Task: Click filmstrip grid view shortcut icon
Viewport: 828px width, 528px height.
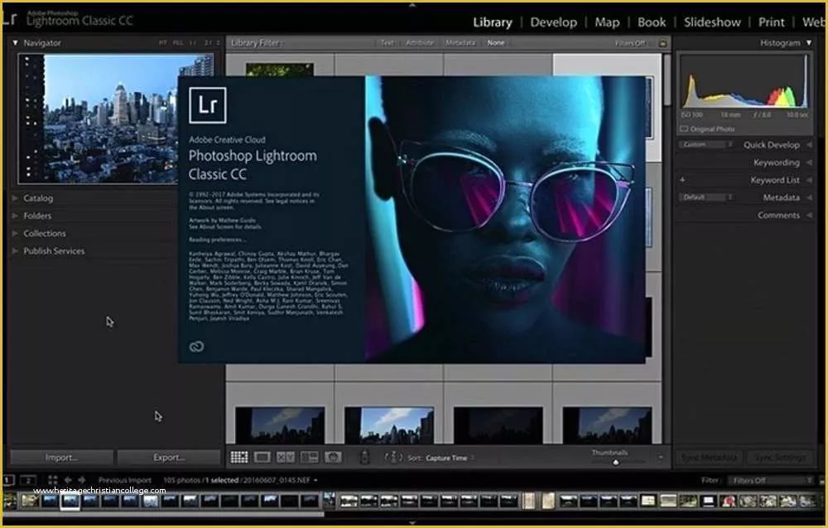Action: click(53, 480)
